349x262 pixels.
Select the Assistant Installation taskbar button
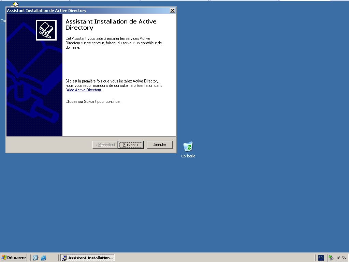coord(87,258)
